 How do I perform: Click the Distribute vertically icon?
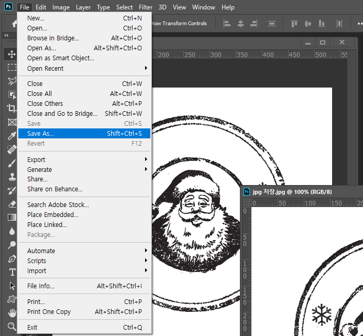tap(271, 24)
